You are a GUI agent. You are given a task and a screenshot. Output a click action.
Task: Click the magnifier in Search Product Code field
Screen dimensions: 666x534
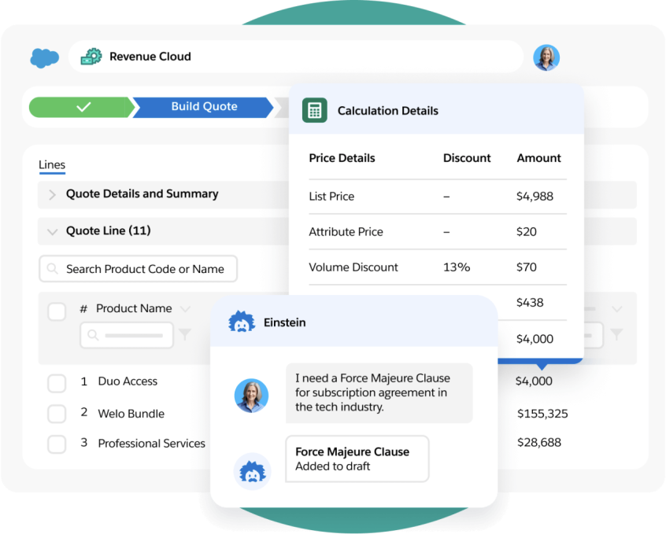[52, 269]
